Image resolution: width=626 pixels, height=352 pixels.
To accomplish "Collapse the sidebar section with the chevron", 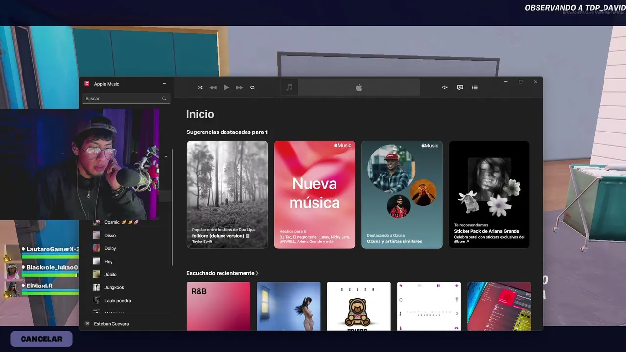I will click(x=166, y=157).
